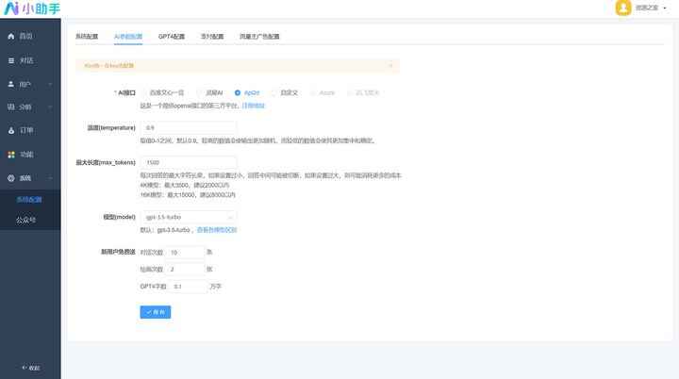Open the 注册地址 link under AI接口
679x379 pixels.
click(x=254, y=107)
